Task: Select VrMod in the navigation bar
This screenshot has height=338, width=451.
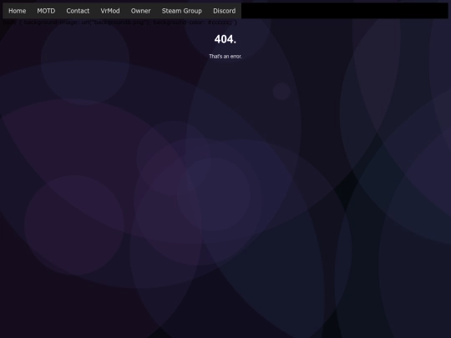Action: pos(110,11)
